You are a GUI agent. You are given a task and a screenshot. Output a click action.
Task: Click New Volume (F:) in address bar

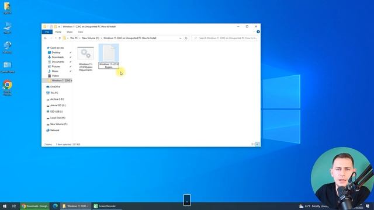click(91, 38)
